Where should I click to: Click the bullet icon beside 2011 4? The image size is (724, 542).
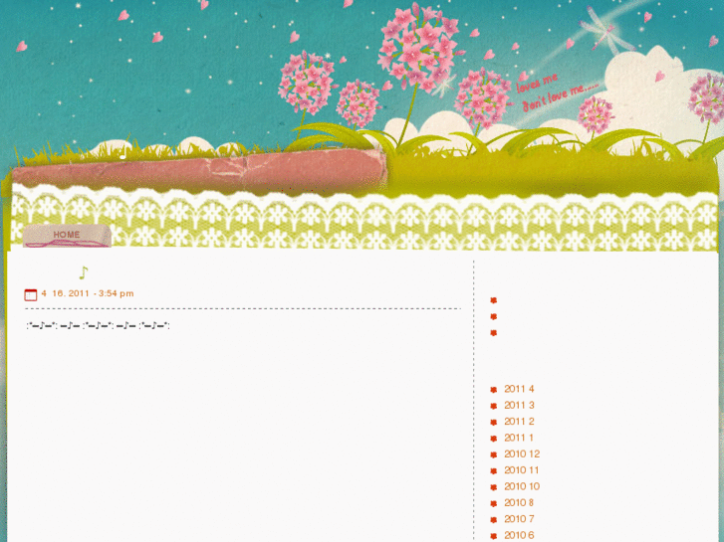click(x=494, y=390)
